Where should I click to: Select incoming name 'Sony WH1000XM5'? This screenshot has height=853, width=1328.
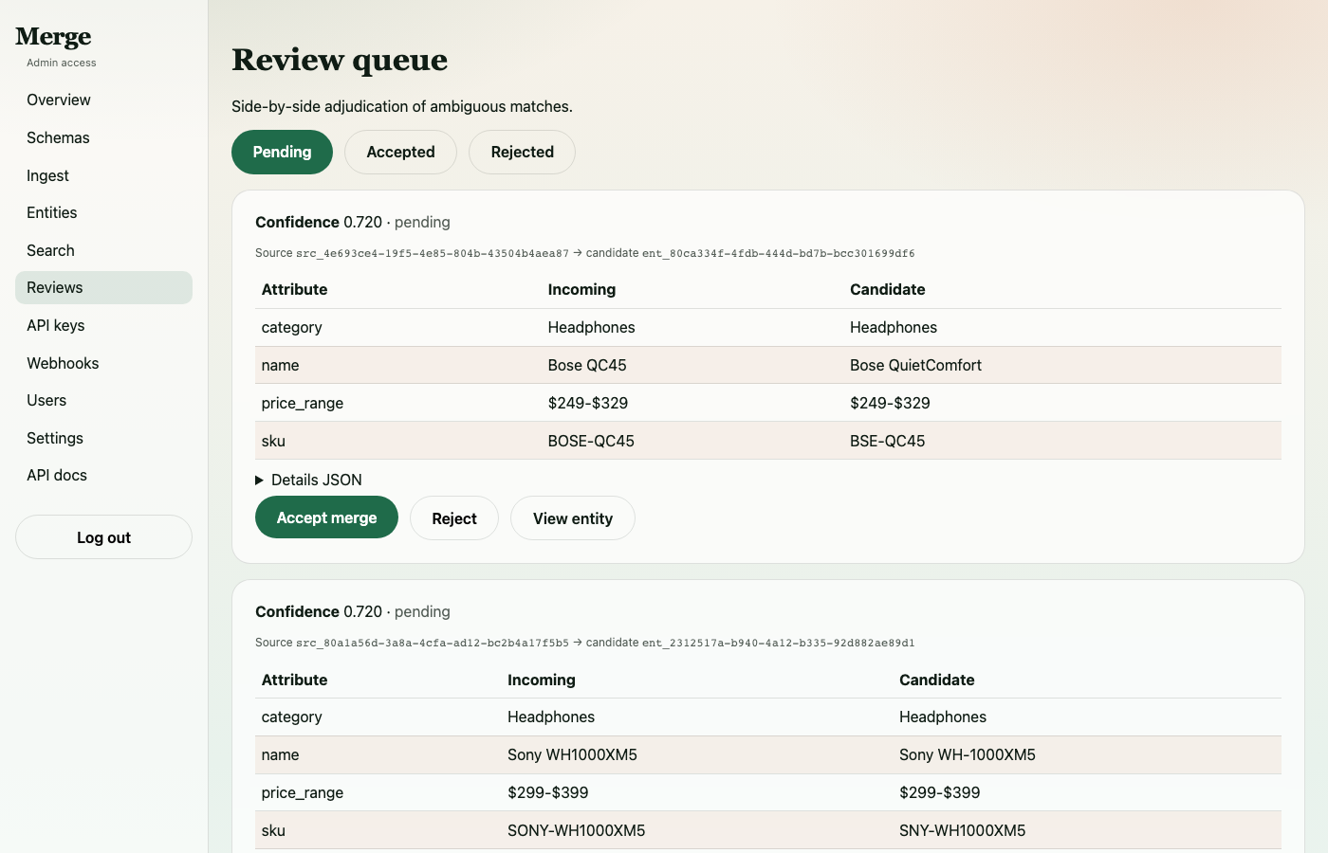coord(572,754)
